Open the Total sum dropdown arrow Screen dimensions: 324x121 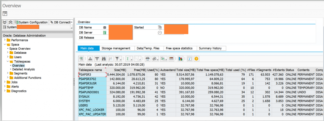[x=131, y=59]
